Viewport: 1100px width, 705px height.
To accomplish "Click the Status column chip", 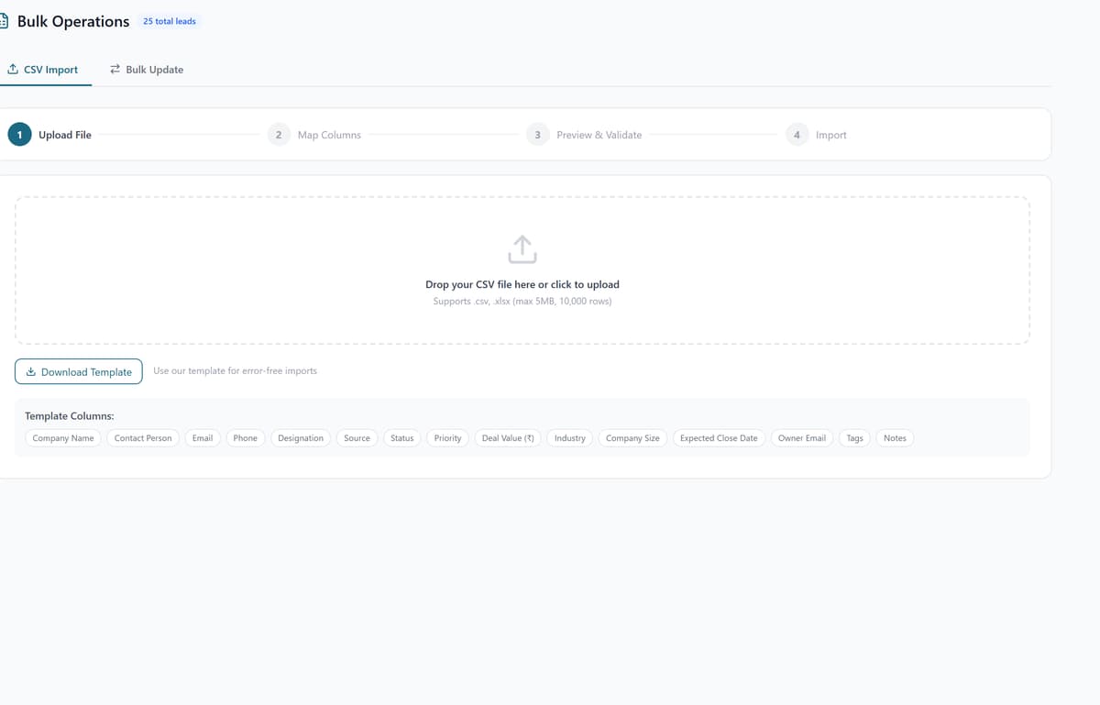I will coord(402,438).
